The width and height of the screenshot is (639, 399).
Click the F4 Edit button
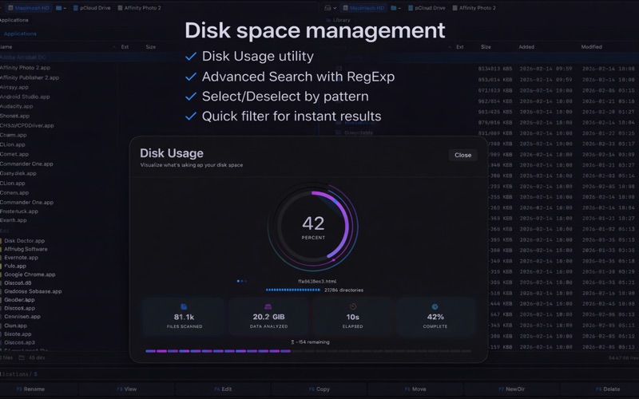[223, 389]
